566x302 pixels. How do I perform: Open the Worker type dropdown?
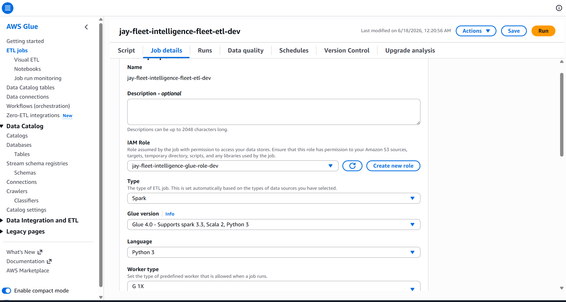tap(274, 286)
